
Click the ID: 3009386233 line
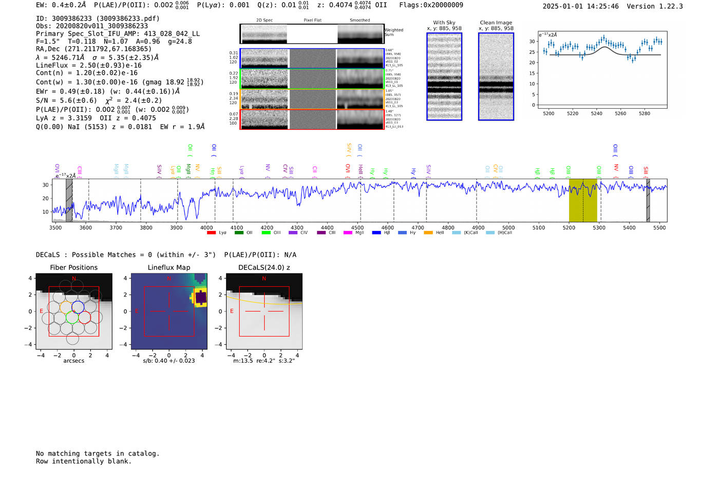pos(98,18)
